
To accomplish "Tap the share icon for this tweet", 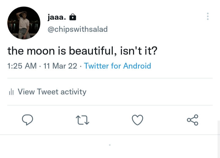I will coord(193,120).
